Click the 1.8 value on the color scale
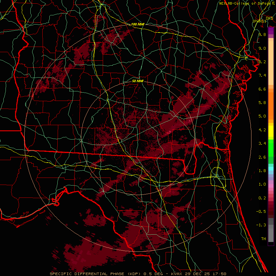 point(262,171)
